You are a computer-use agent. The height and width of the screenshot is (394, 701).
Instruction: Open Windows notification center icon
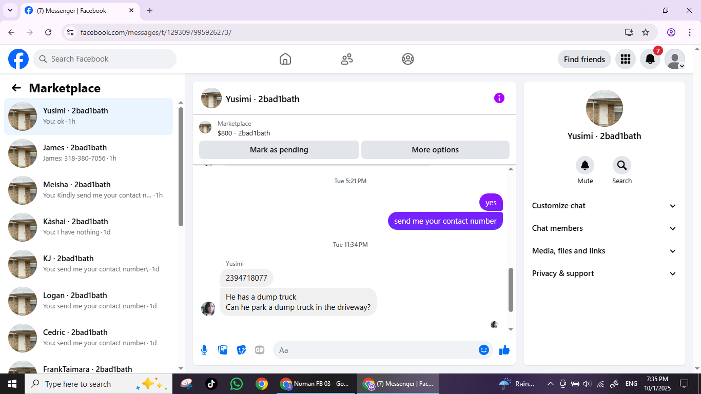click(x=684, y=384)
